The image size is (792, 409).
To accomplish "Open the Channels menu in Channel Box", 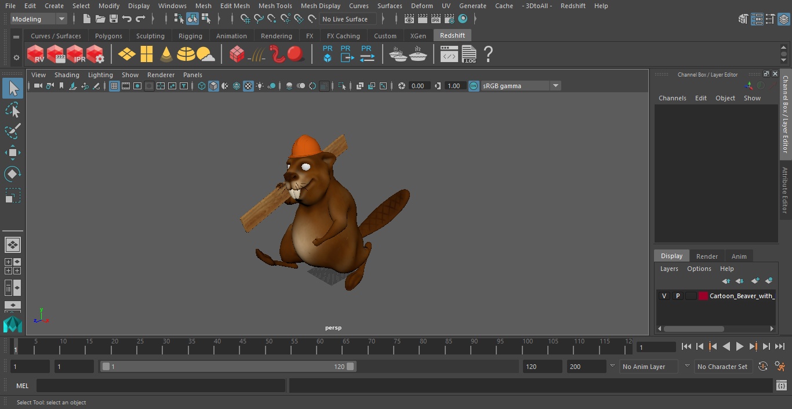I will pos(673,98).
